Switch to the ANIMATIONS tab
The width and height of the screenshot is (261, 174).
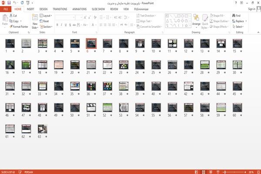coord(80,9)
